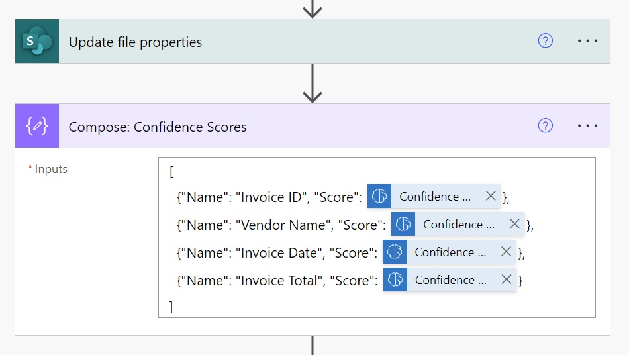Place cursor after the closing bracket in Inputs
Screen dimensions: 629x355
tap(173, 307)
